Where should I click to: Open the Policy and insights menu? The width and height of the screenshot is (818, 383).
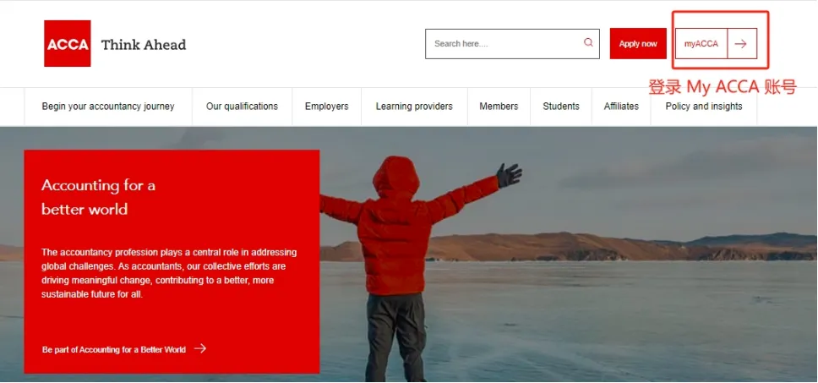(x=704, y=107)
